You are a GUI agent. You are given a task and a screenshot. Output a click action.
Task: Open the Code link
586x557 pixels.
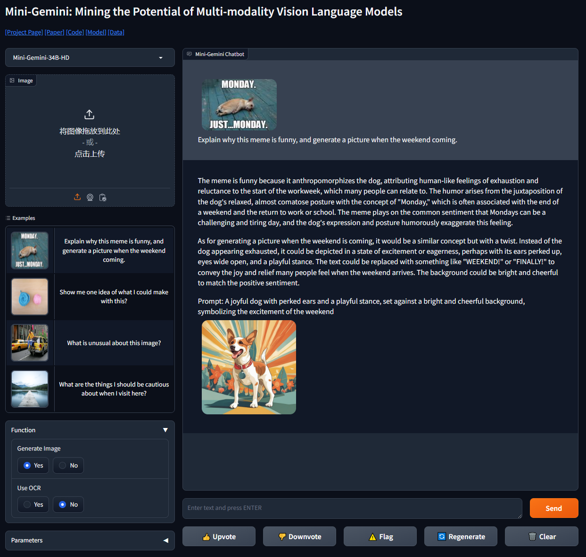pyautogui.click(x=75, y=32)
